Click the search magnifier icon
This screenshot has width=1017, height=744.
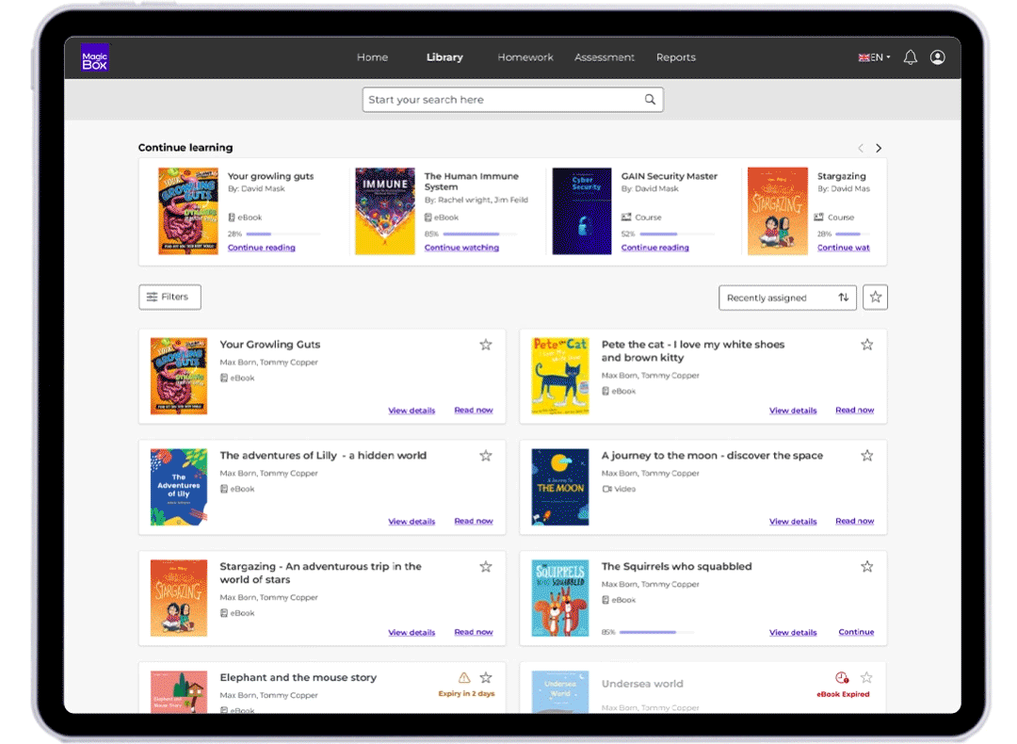[649, 99]
